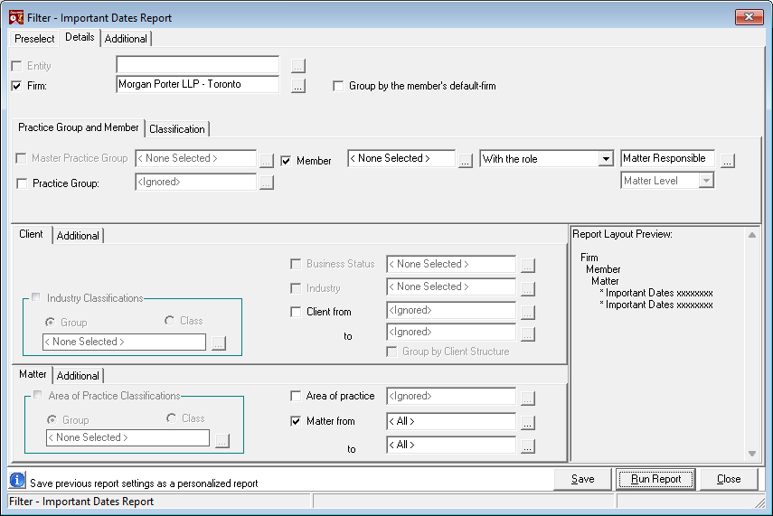Switch to the Preselect tab

[34, 39]
